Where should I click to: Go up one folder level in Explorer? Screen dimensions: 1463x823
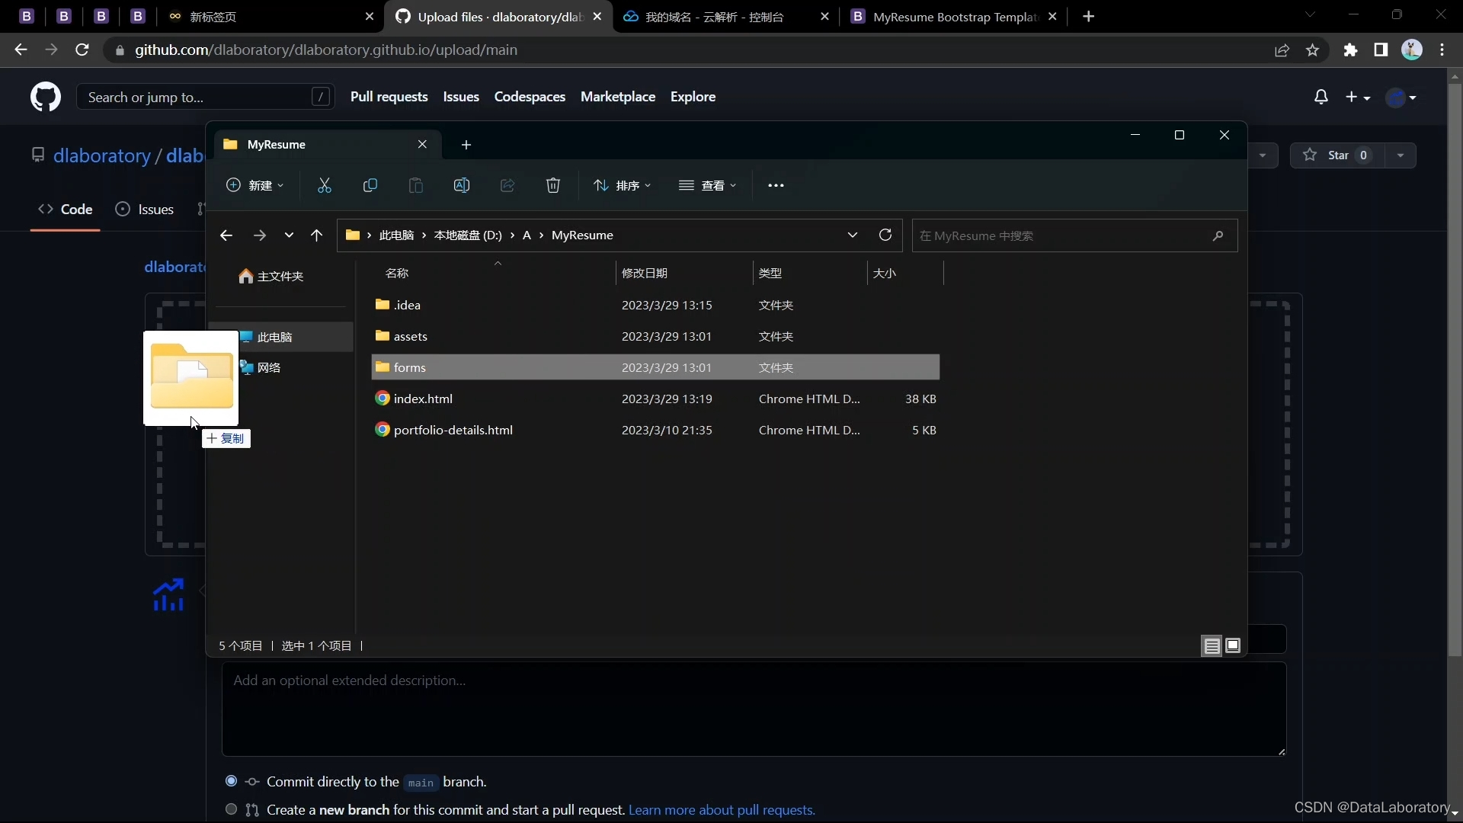point(316,235)
